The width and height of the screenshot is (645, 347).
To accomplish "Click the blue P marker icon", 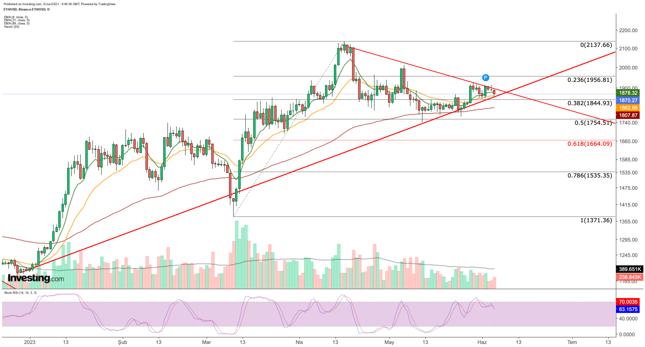I will pyautogui.click(x=485, y=78).
